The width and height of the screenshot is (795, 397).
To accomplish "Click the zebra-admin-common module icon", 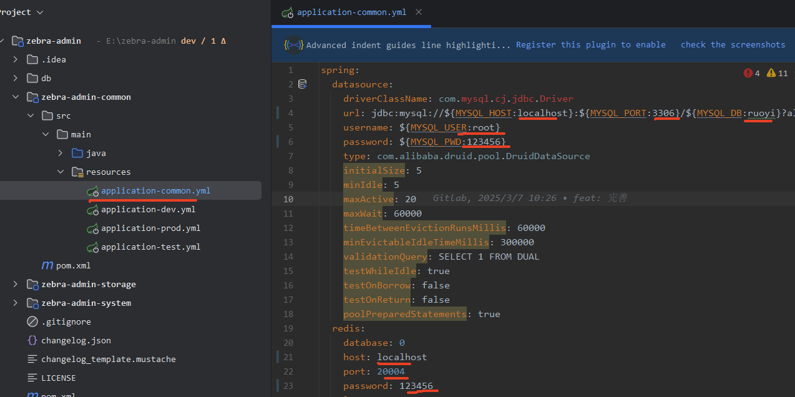I will [32, 97].
